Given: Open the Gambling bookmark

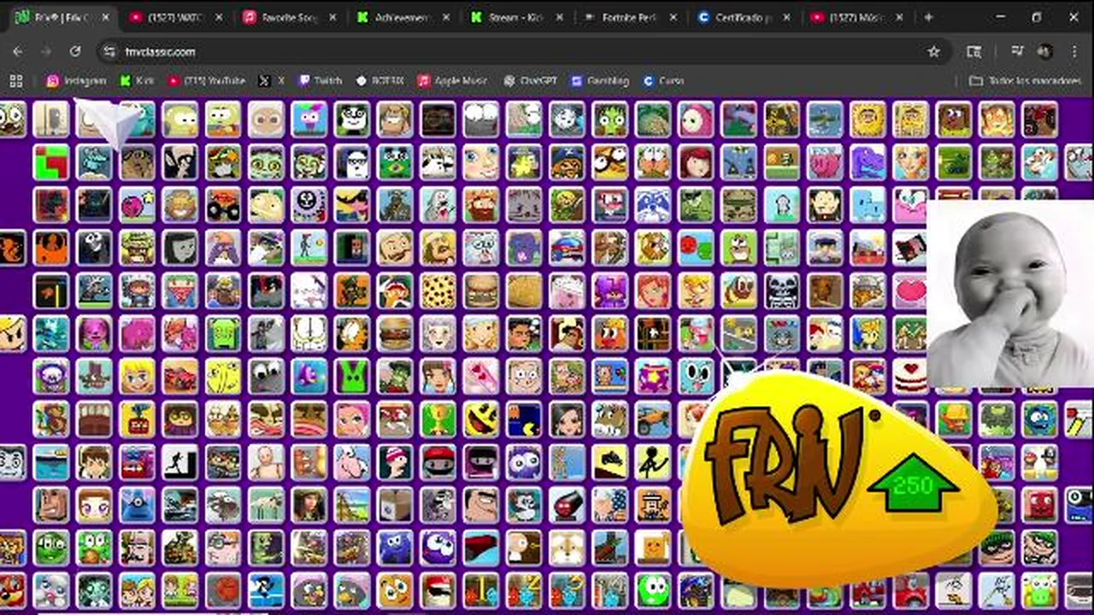Looking at the screenshot, I should [x=600, y=80].
